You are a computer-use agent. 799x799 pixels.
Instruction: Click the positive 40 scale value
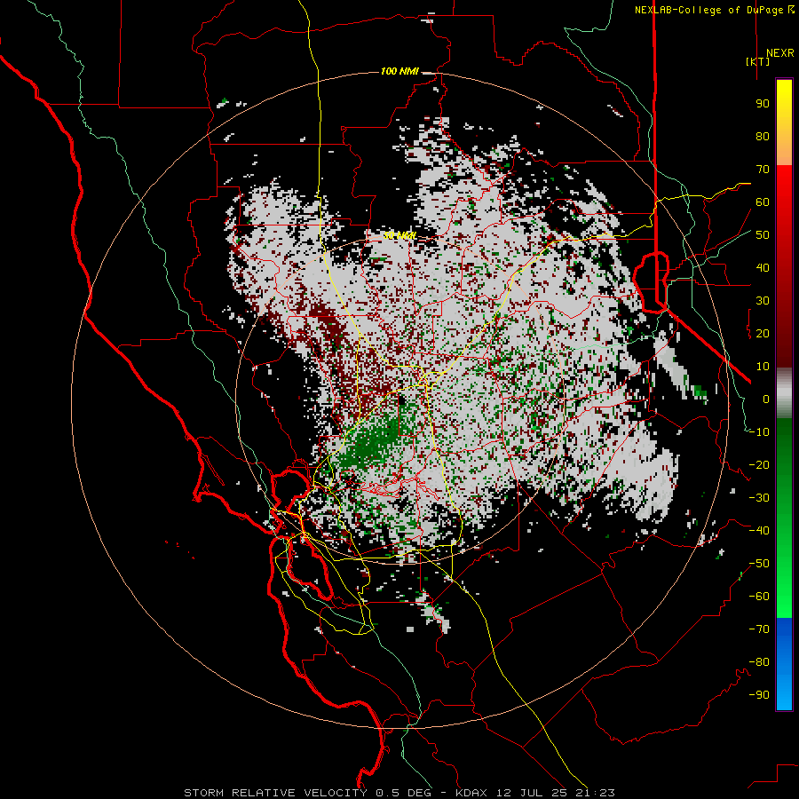coord(763,267)
